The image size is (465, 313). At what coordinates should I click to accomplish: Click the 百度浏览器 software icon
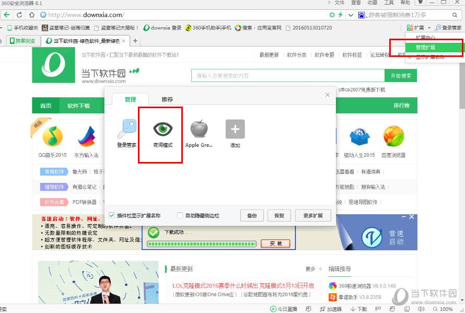point(394,135)
